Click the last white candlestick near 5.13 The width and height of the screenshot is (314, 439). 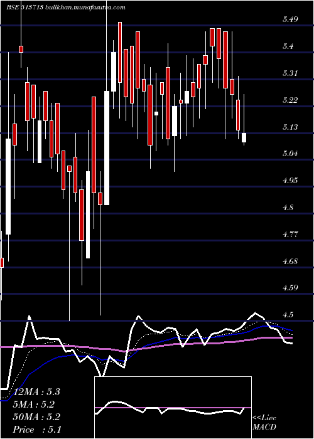244,138
